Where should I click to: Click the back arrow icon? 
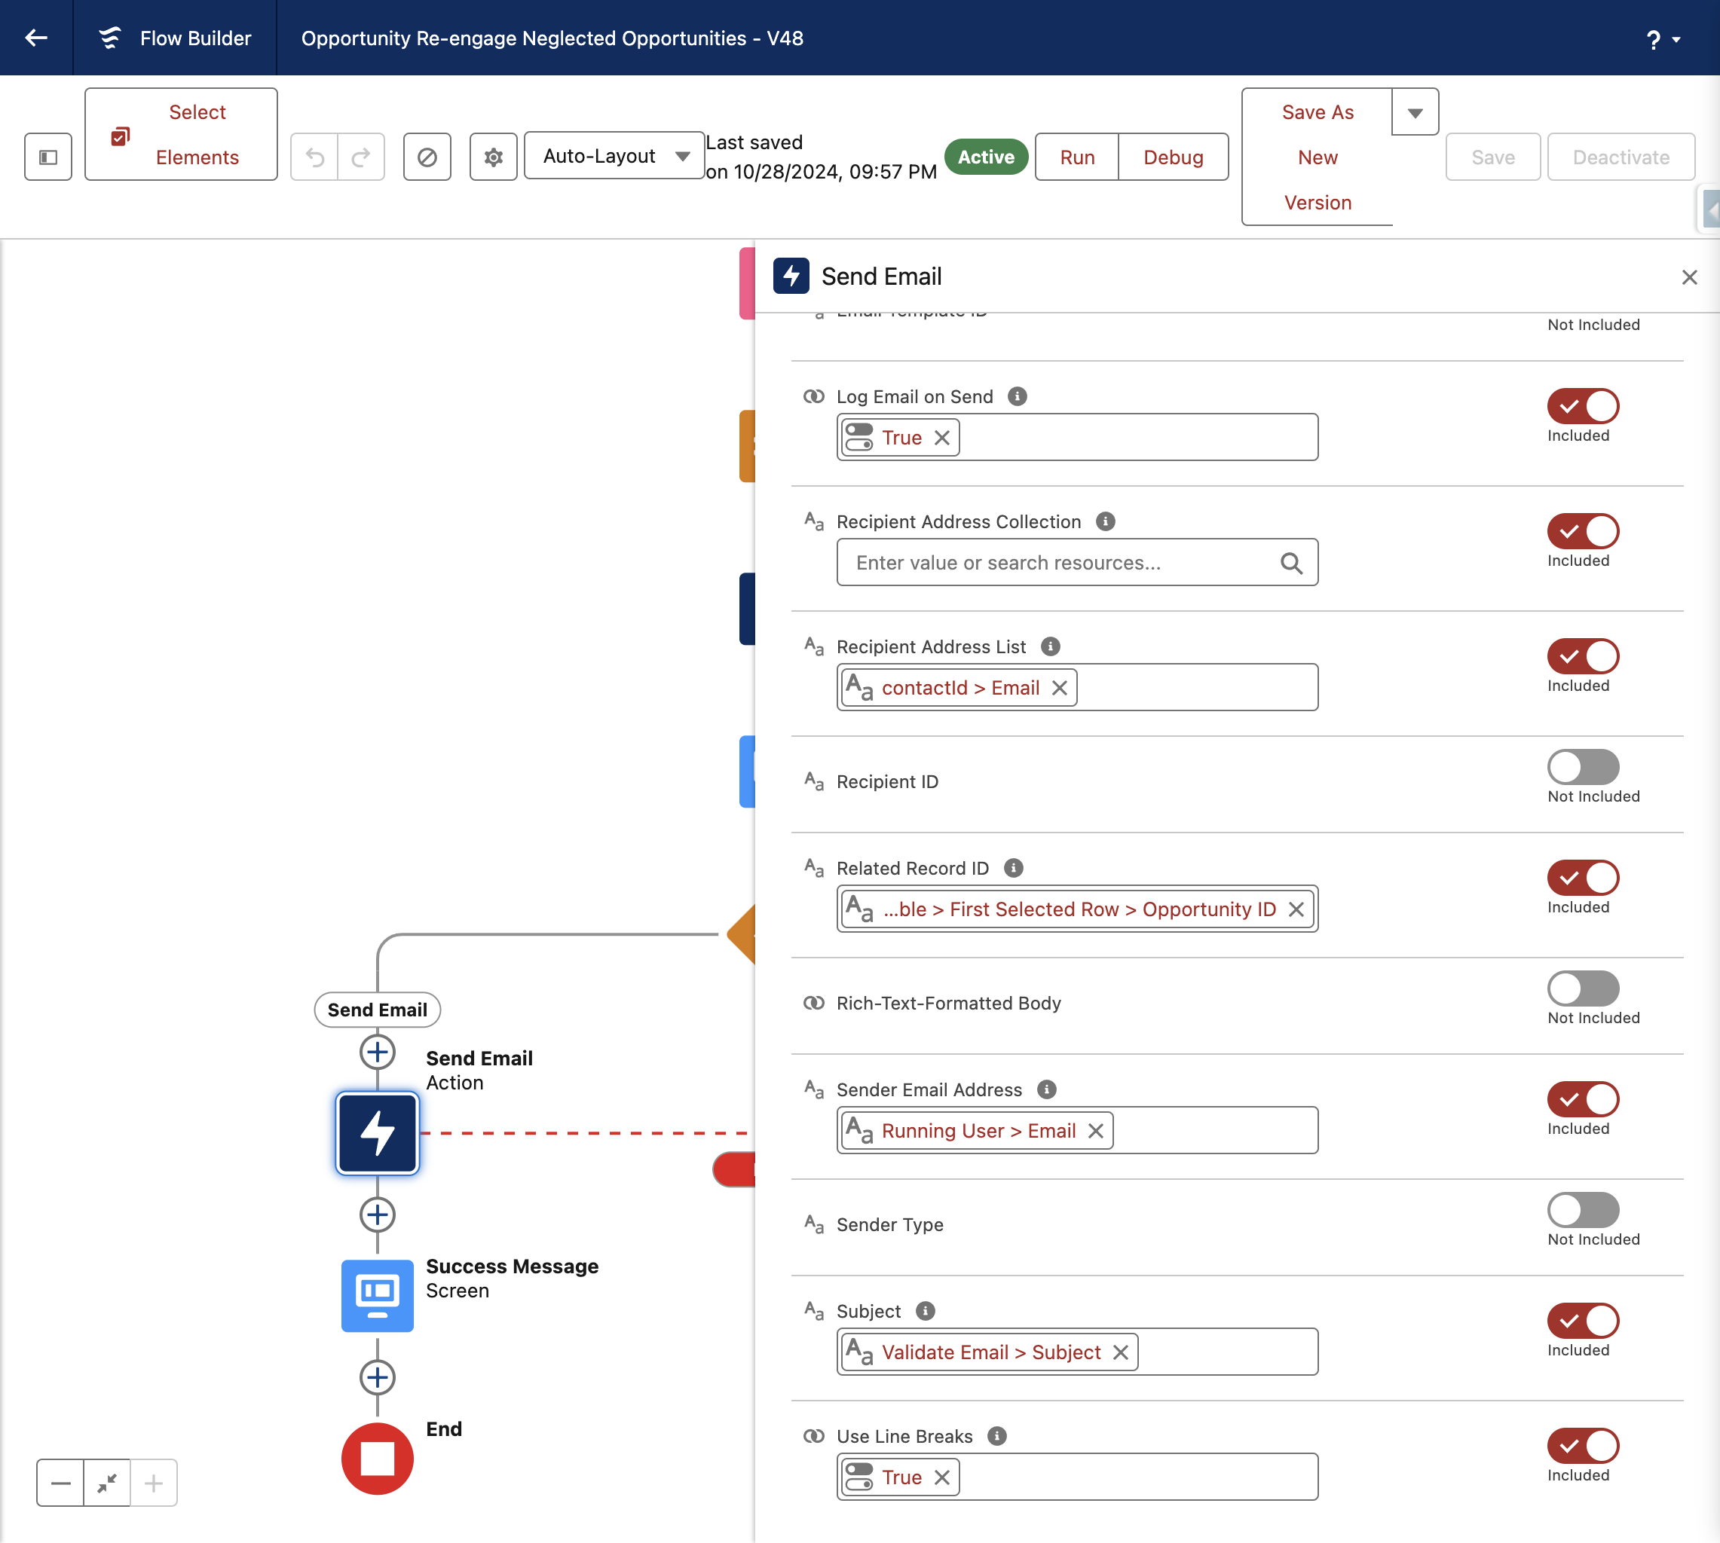pyautogui.click(x=35, y=38)
